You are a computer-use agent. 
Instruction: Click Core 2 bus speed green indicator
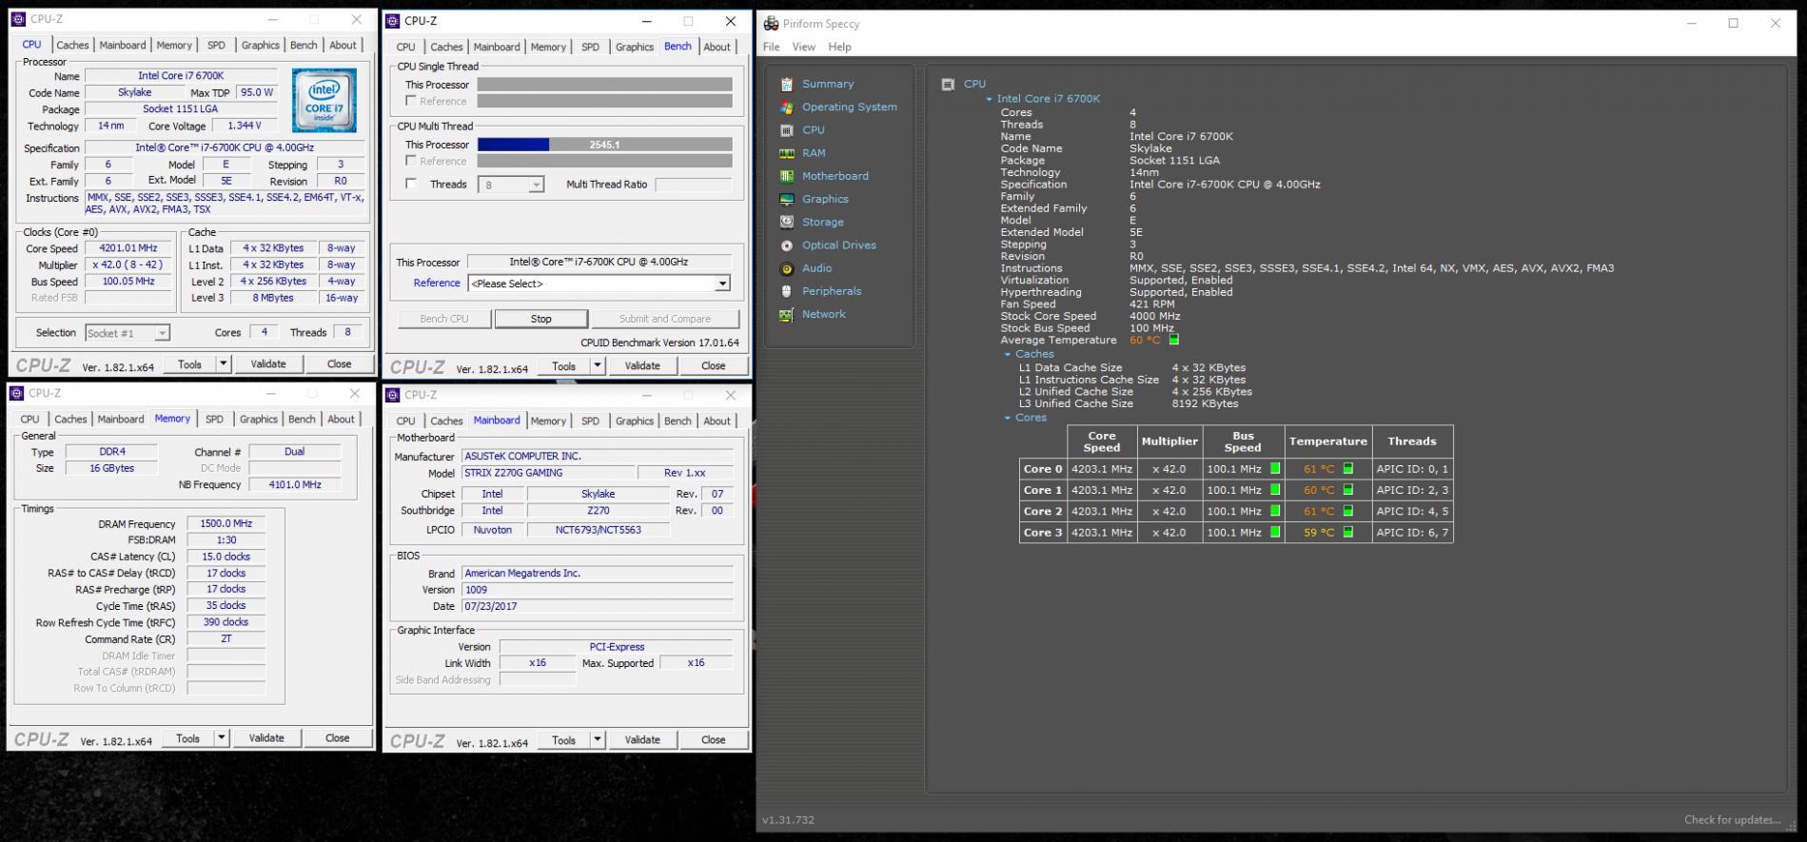1275,511
